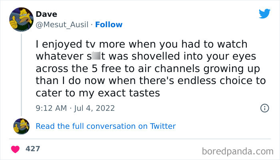The width and height of the screenshot is (280, 160).
Task: Click the small avatar beside the conversation link
Action: pyautogui.click(x=21, y=126)
